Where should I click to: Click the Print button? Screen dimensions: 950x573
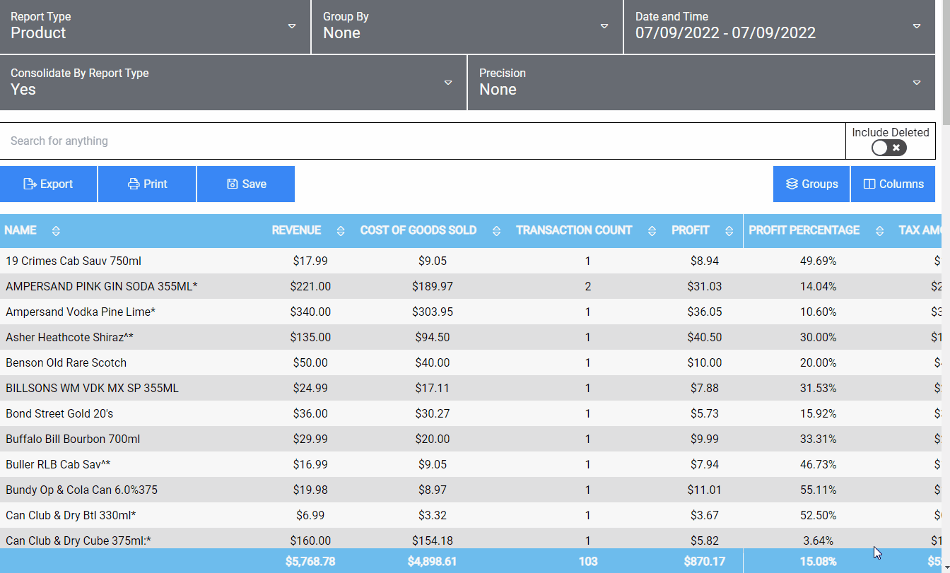click(x=147, y=184)
